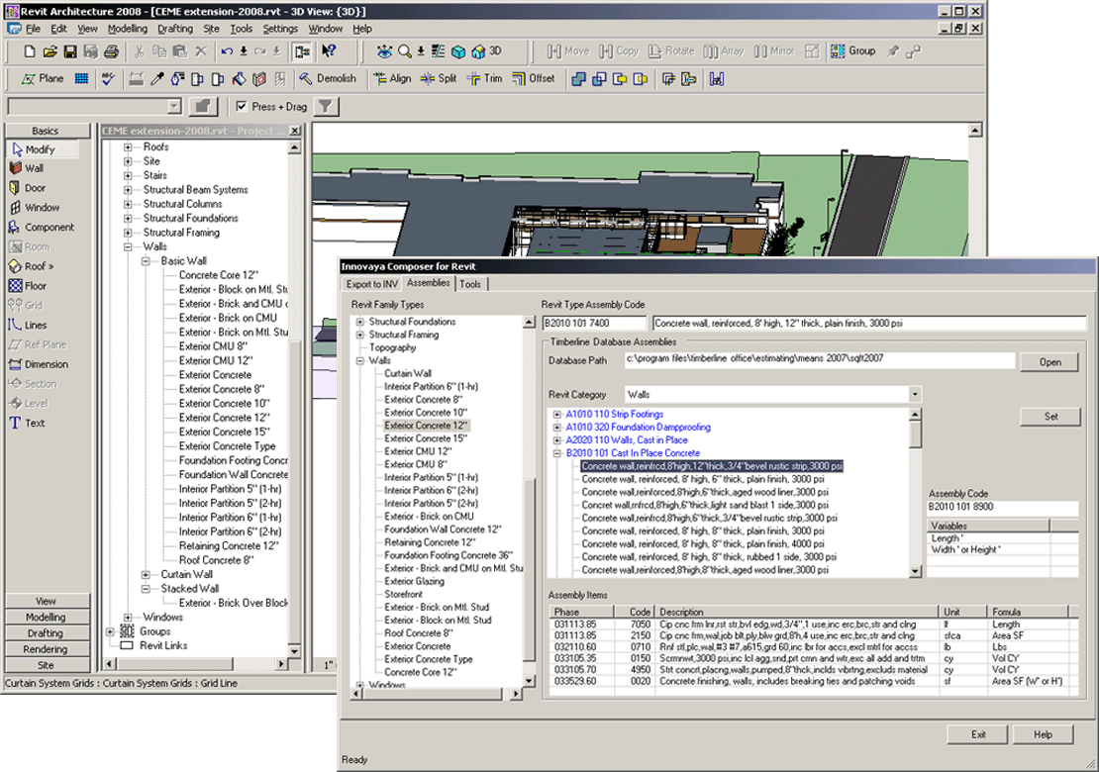The height and width of the screenshot is (772, 1099).
Task: Expand A1010 110 Strip Footings assembly
Action: (557, 414)
